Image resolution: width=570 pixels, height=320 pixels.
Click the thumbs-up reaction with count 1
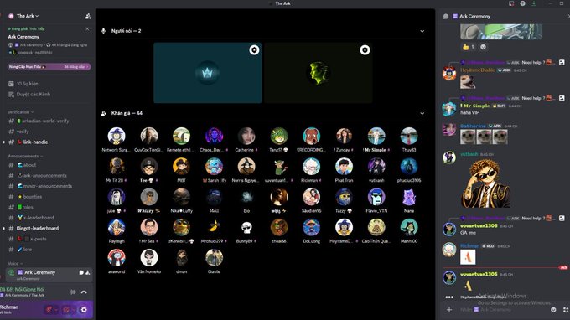pyautogui.click(x=468, y=47)
